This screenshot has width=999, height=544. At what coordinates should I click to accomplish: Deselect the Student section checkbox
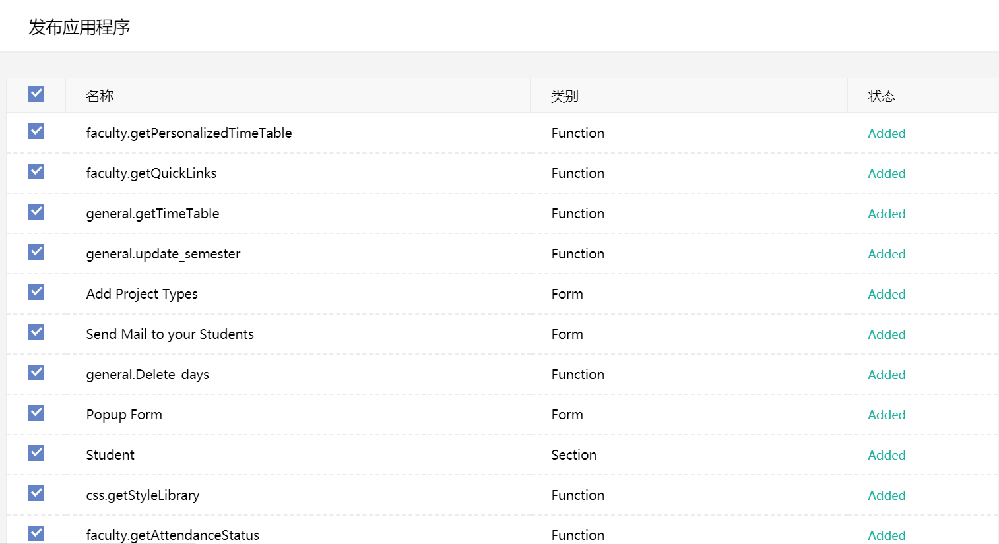(36, 453)
